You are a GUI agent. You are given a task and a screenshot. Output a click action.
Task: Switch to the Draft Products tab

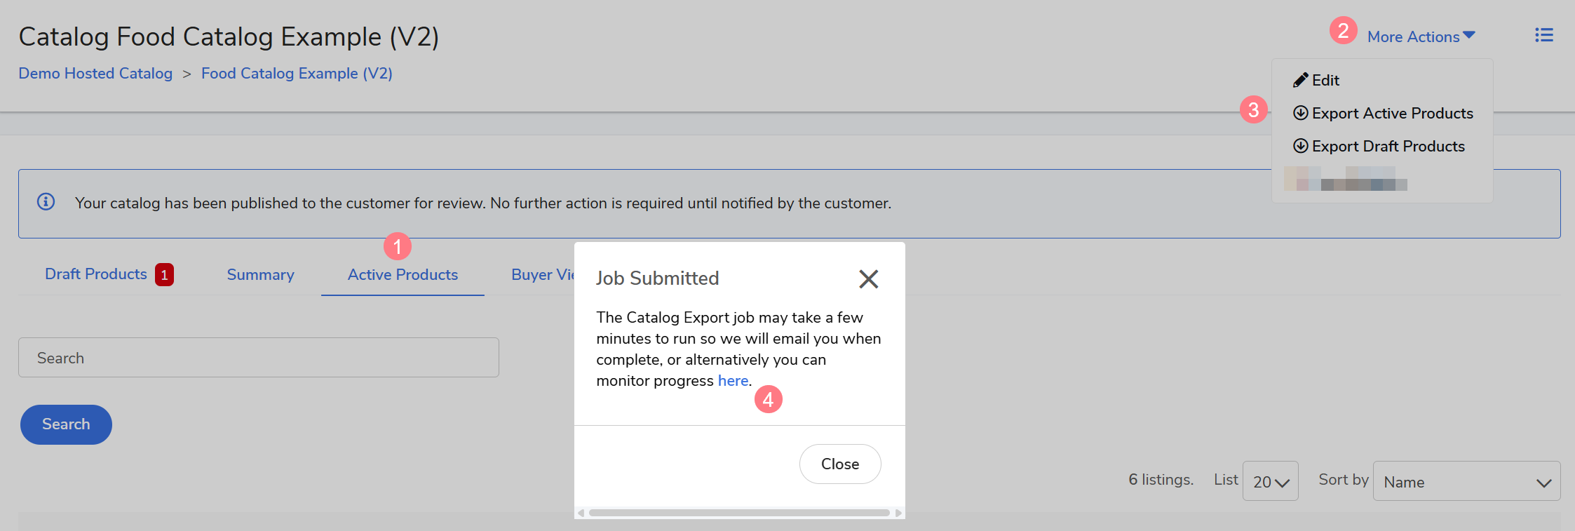click(96, 274)
